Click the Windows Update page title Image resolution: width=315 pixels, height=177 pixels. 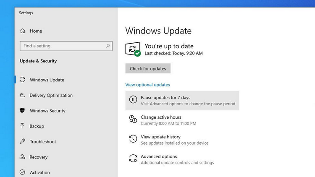click(x=158, y=31)
